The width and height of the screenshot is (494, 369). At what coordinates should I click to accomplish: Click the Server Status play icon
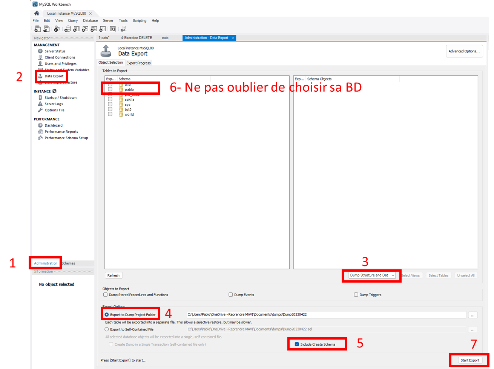[40, 51]
